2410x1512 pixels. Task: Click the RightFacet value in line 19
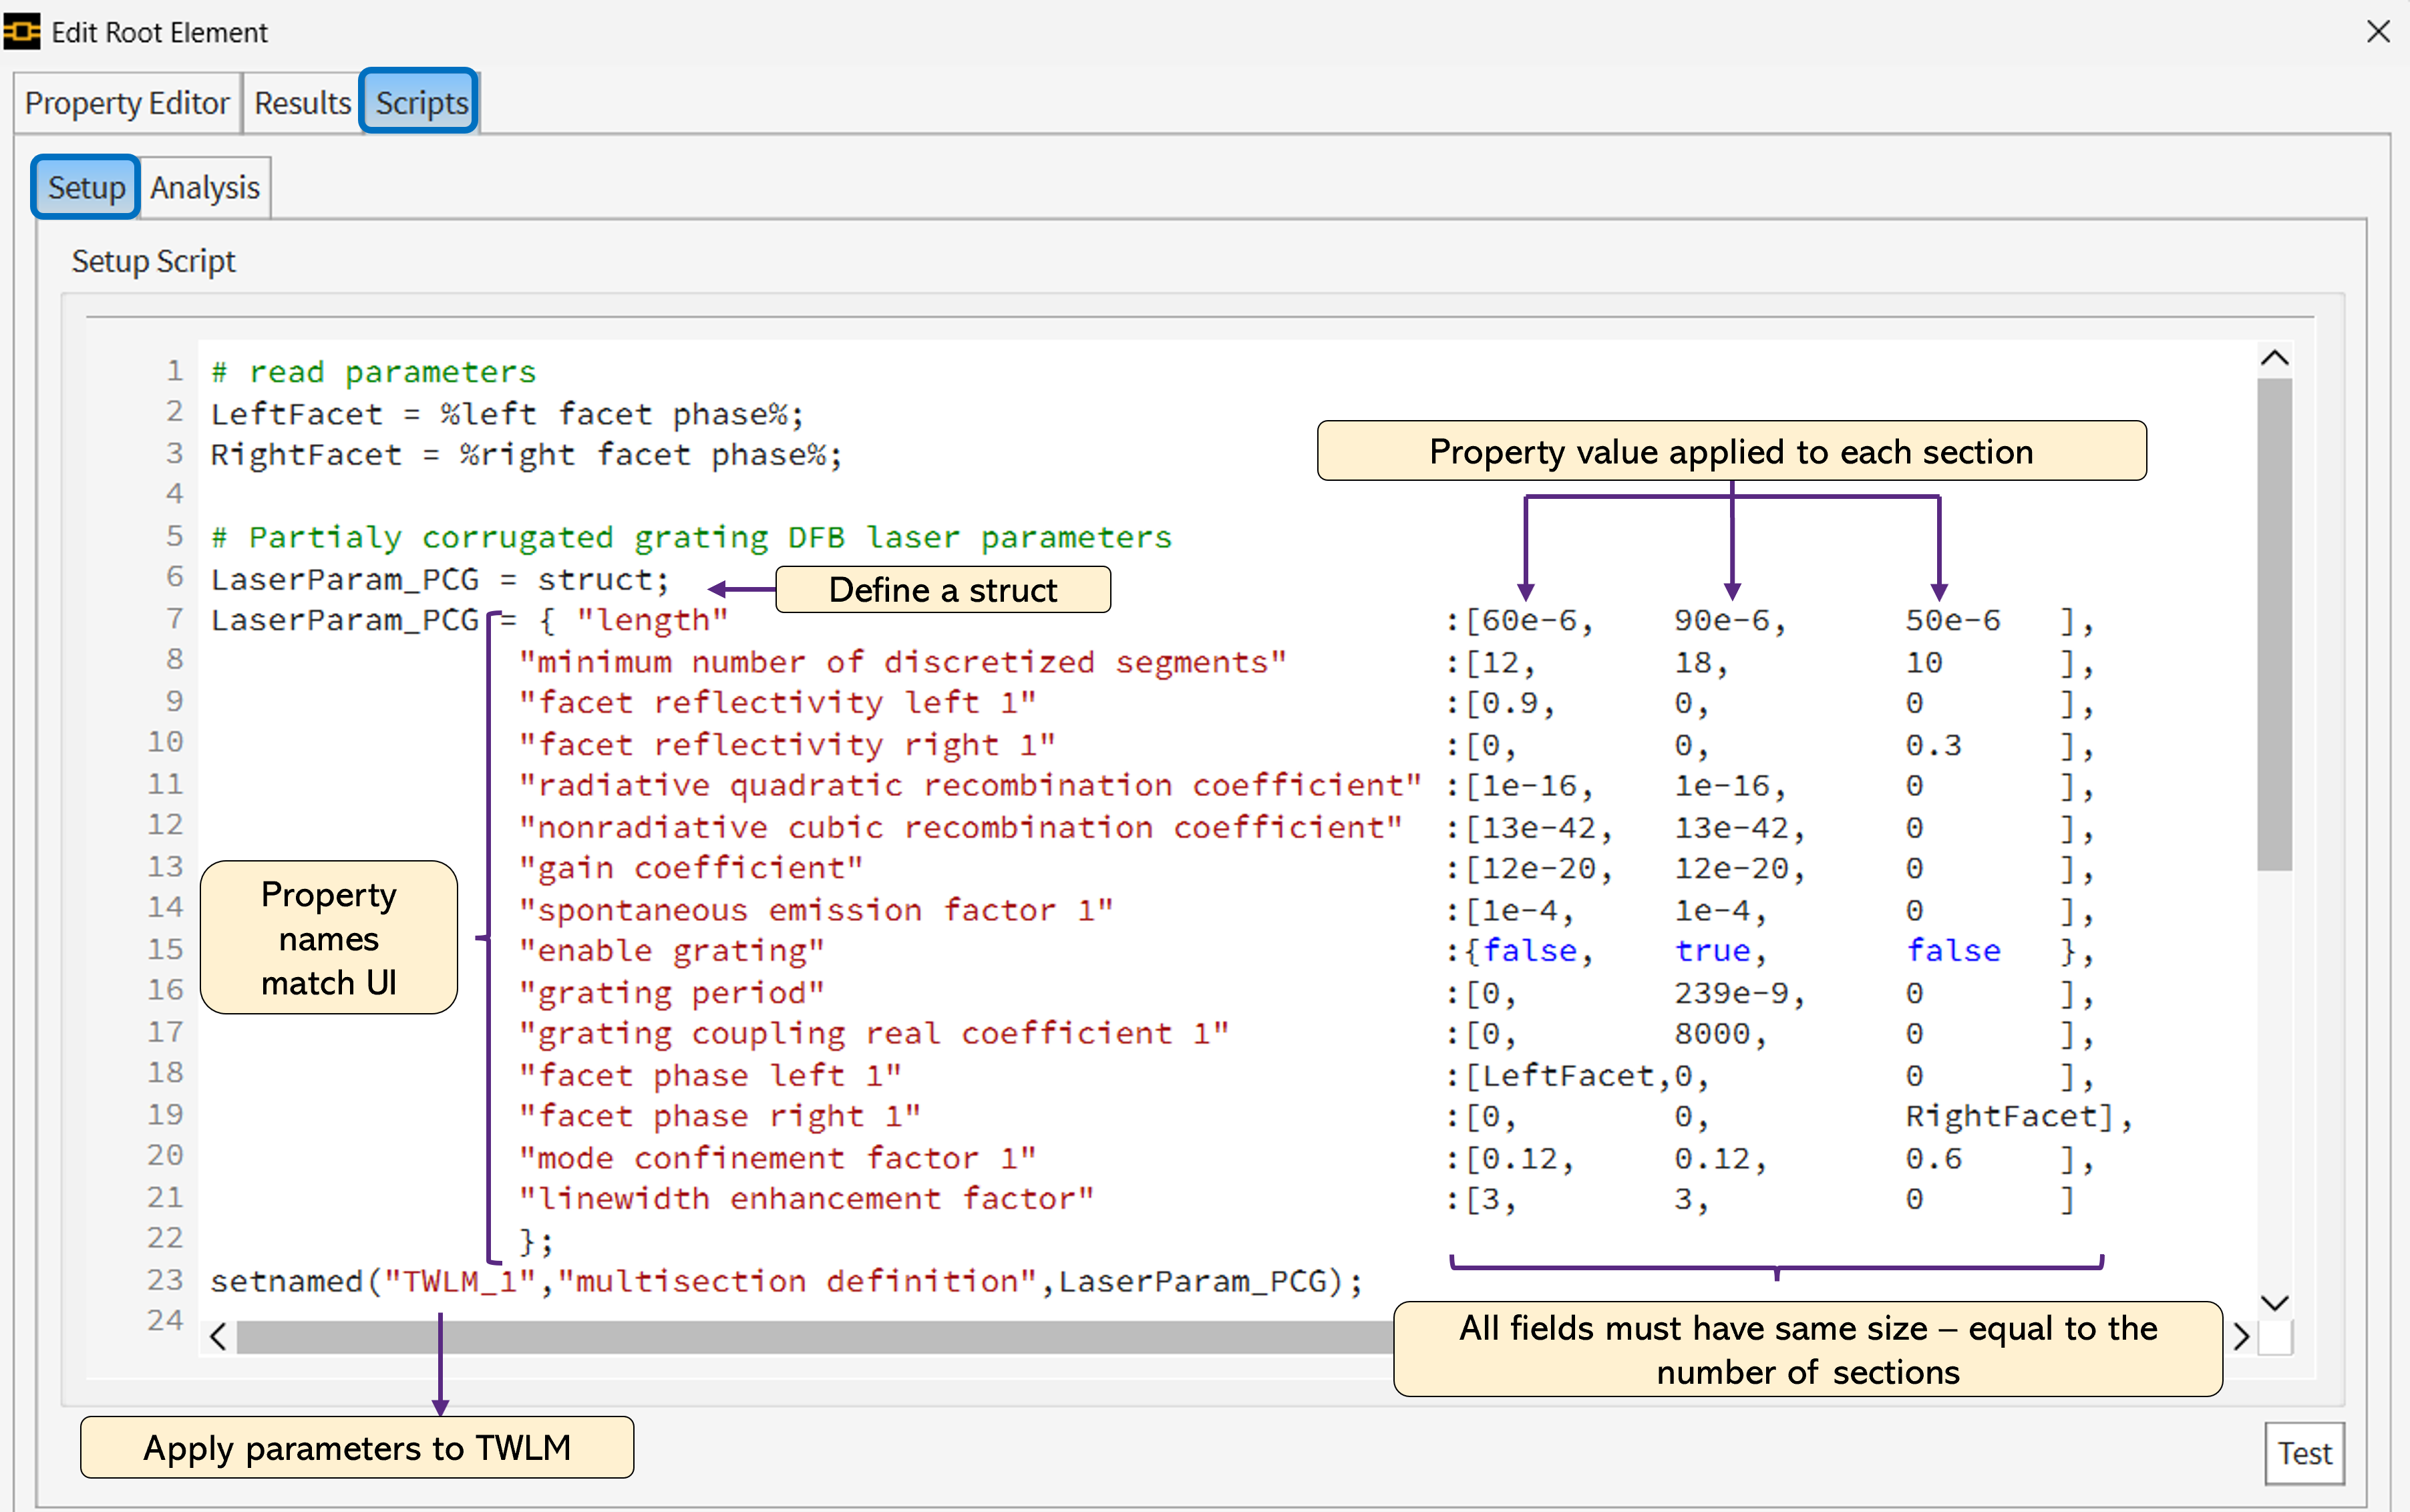pyautogui.click(x=2001, y=1117)
